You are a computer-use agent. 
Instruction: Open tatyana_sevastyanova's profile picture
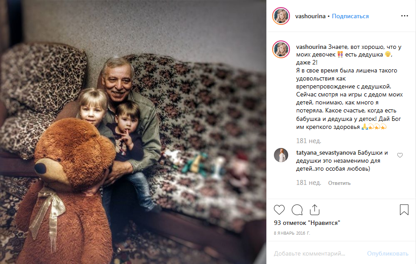[281, 155]
